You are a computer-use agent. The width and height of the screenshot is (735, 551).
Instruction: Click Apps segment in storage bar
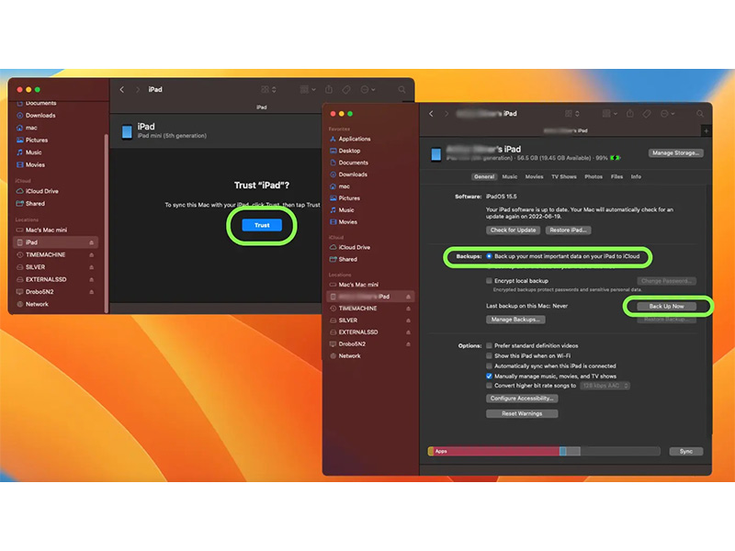tap(497, 451)
